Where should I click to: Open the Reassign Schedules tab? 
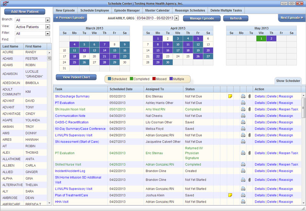190,10
